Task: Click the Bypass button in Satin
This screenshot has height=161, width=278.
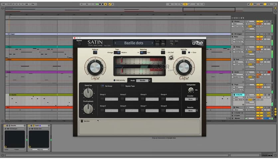Action: [x=79, y=44]
